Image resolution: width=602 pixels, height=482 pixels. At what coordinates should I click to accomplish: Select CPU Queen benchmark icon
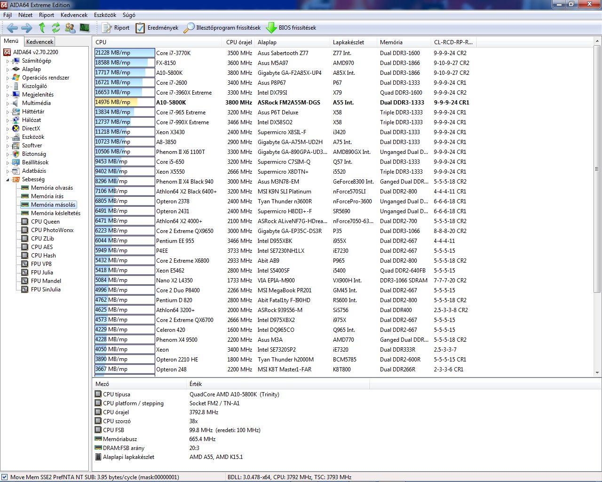click(x=25, y=222)
